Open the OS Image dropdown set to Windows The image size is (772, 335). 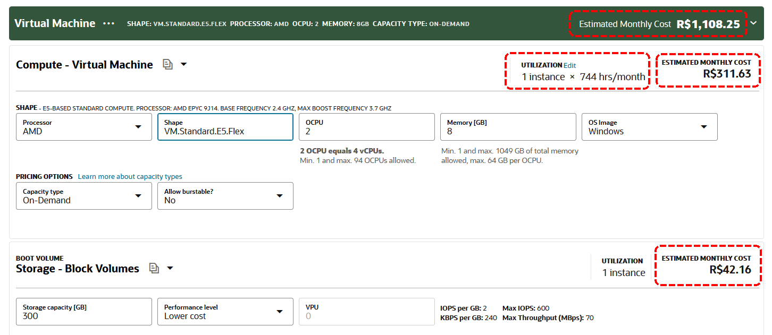coord(649,127)
